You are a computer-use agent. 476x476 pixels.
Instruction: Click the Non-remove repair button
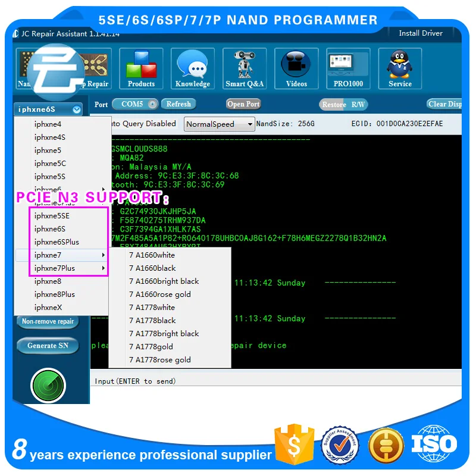[x=48, y=321]
